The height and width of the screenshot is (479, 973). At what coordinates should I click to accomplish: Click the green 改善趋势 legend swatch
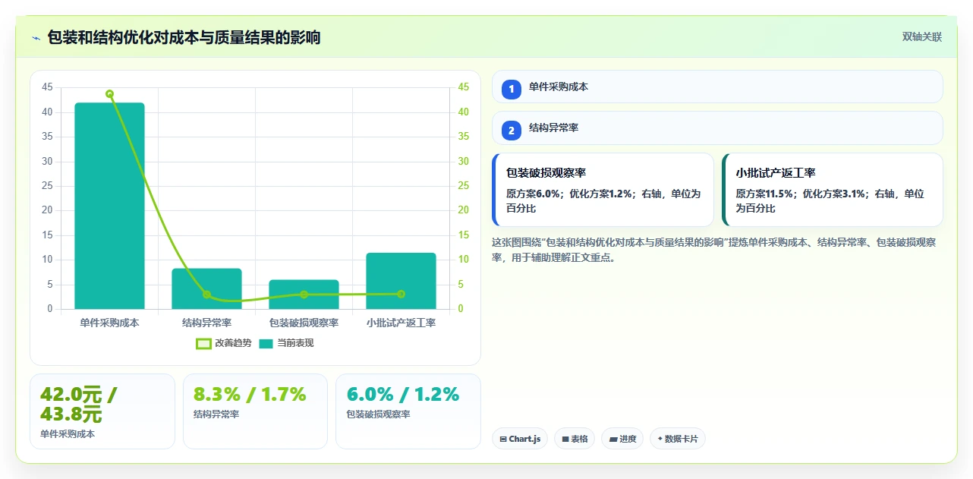click(x=203, y=343)
